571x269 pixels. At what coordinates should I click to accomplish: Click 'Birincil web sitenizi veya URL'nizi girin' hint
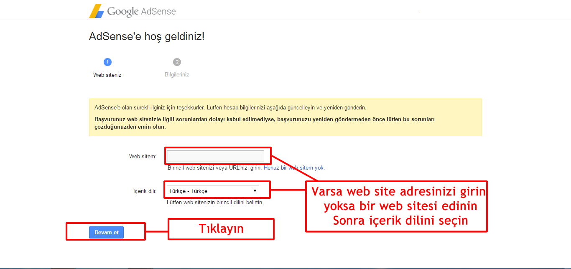point(215,167)
